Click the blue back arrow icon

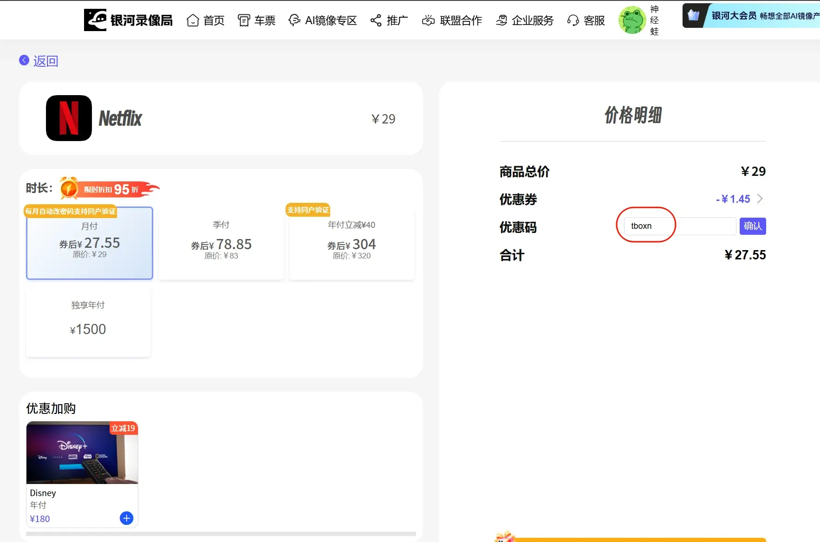click(24, 60)
